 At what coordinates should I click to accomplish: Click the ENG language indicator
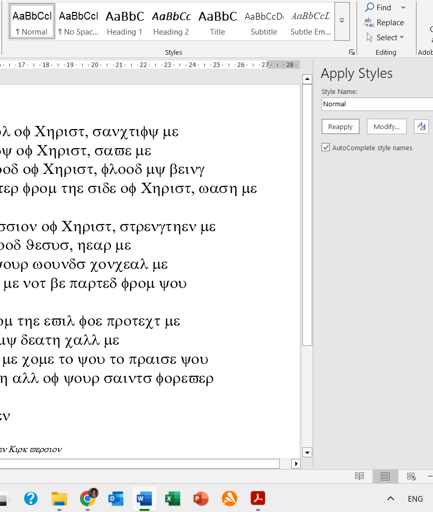click(415, 499)
